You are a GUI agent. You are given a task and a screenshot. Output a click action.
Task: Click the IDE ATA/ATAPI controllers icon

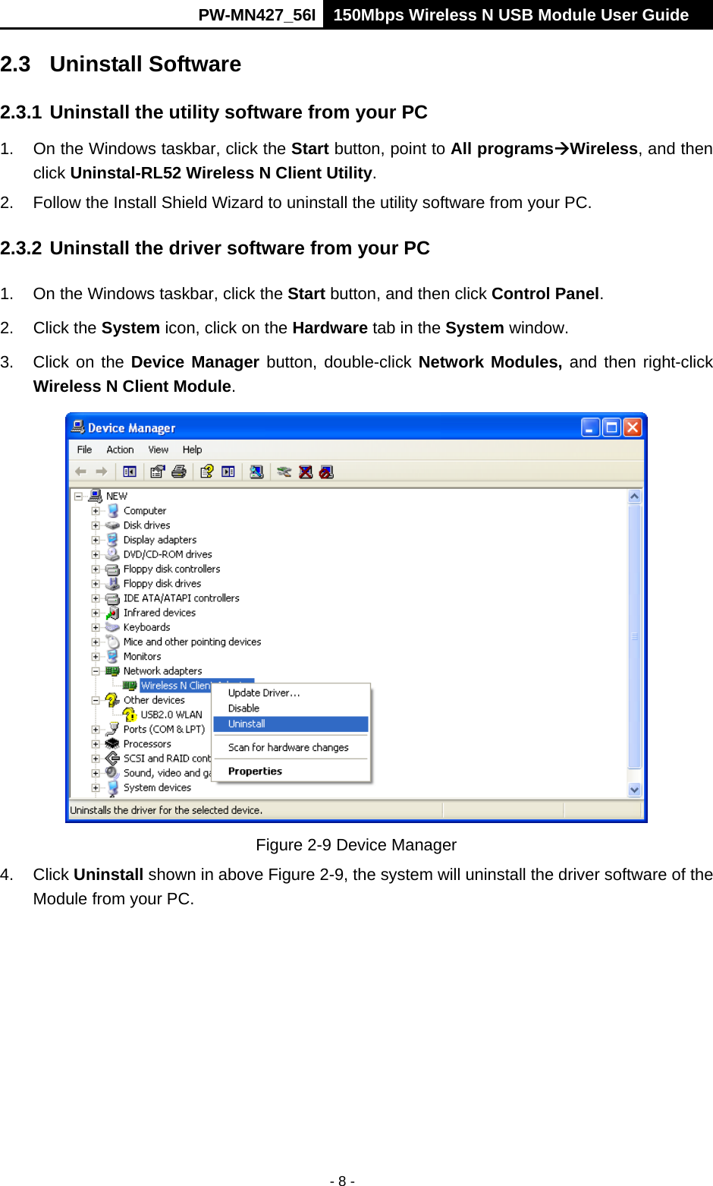[x=113, y=598]
